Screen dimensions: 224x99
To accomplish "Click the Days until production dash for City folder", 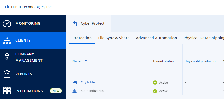I will tap(186, 82).
